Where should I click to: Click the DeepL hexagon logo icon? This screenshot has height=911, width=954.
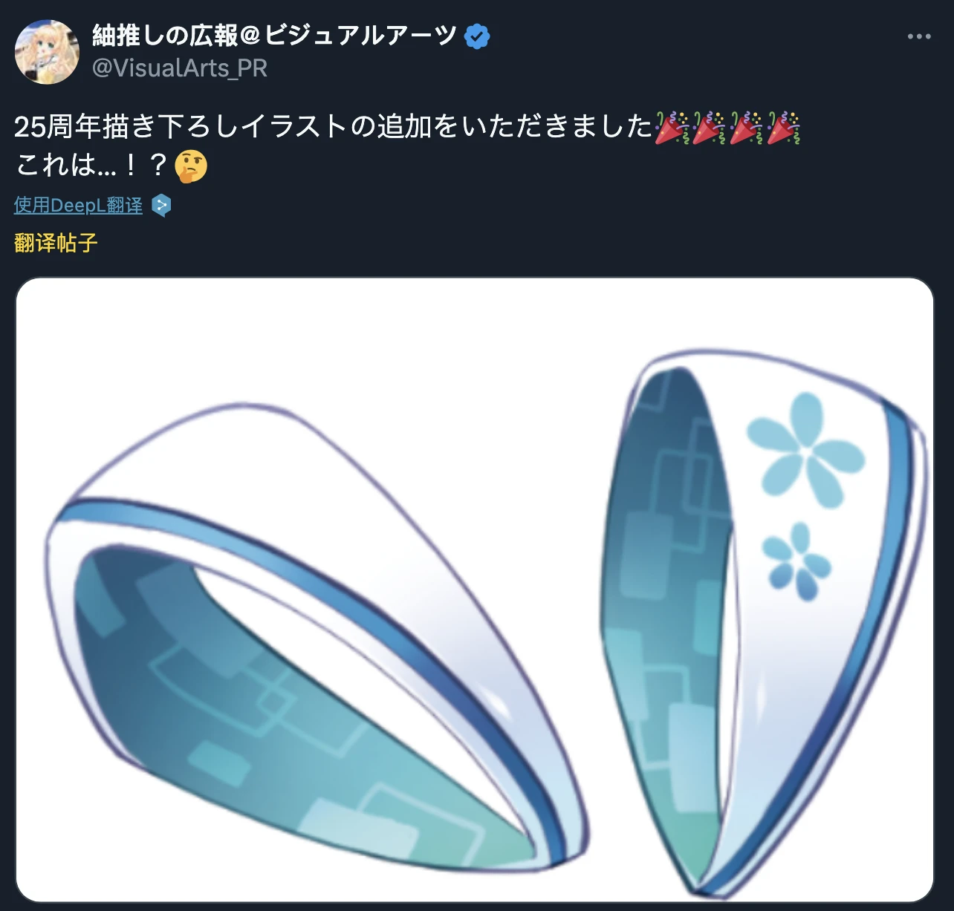(x=161, y=206)
